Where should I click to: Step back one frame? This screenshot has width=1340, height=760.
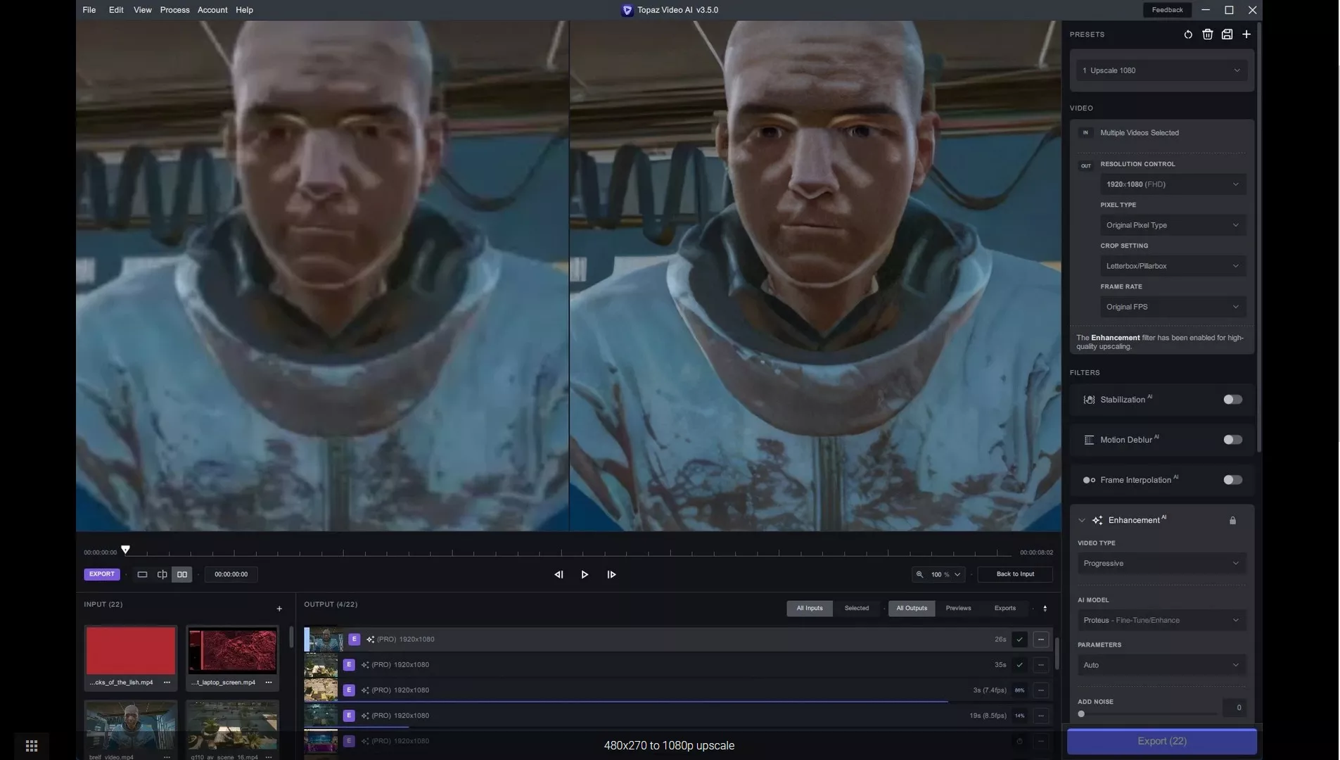pyautogui.click(x=559, y=575)
